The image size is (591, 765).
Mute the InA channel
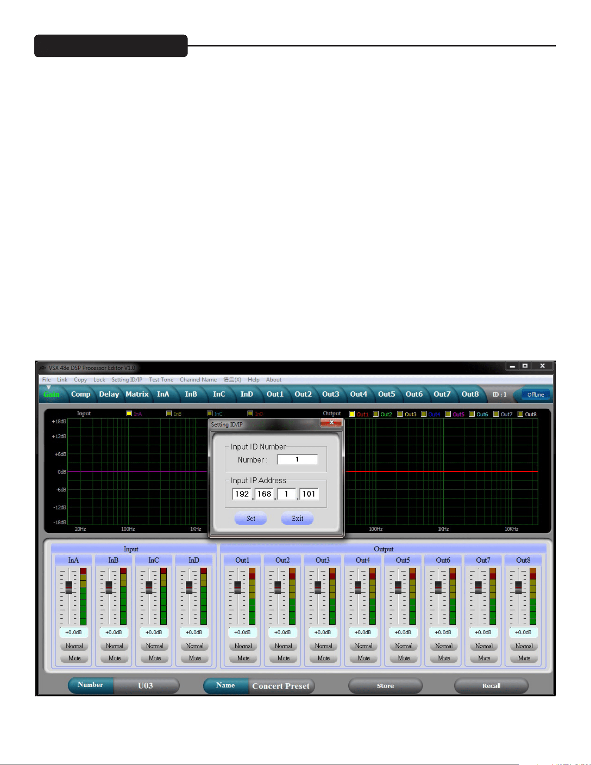(74, 659)
